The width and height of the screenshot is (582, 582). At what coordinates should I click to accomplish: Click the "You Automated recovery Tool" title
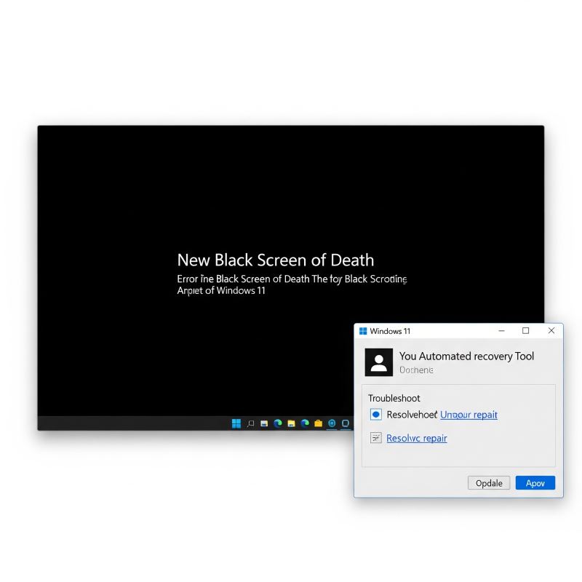coord(466,356)
